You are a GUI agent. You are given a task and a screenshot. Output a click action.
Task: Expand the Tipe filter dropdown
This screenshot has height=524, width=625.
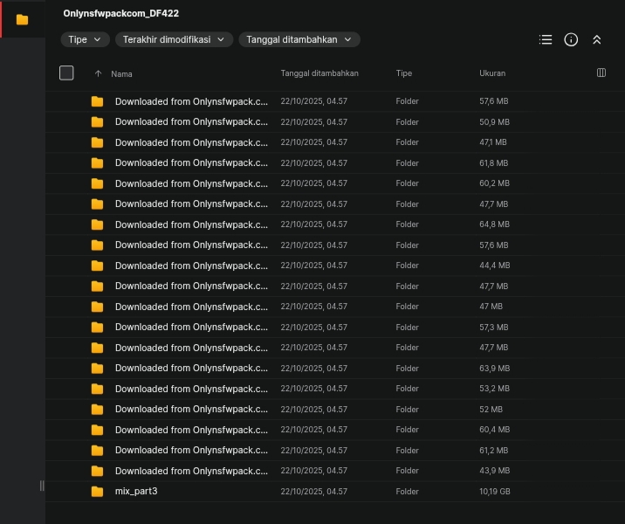click(86, 39)
